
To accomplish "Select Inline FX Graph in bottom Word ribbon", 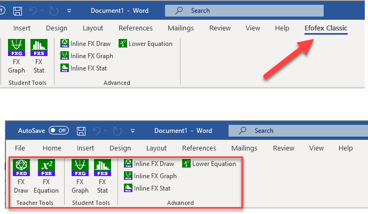I will click(x=150, y=176).
